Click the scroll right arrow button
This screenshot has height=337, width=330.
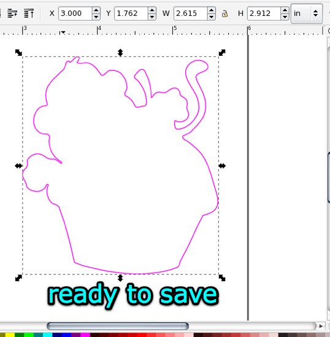click(321, 326)
